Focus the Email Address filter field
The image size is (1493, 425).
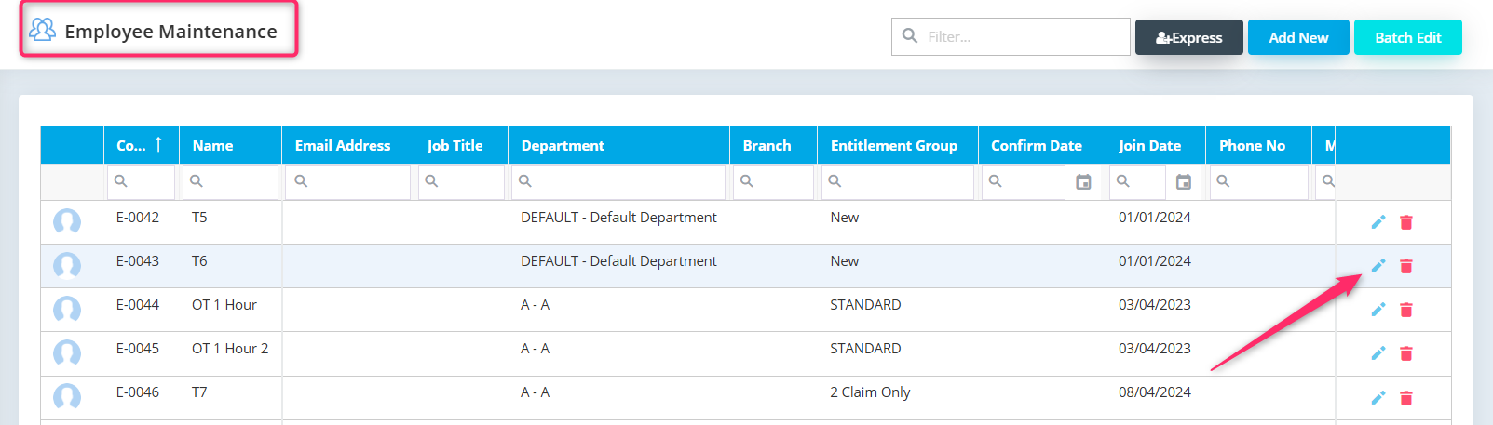[348, 182]
